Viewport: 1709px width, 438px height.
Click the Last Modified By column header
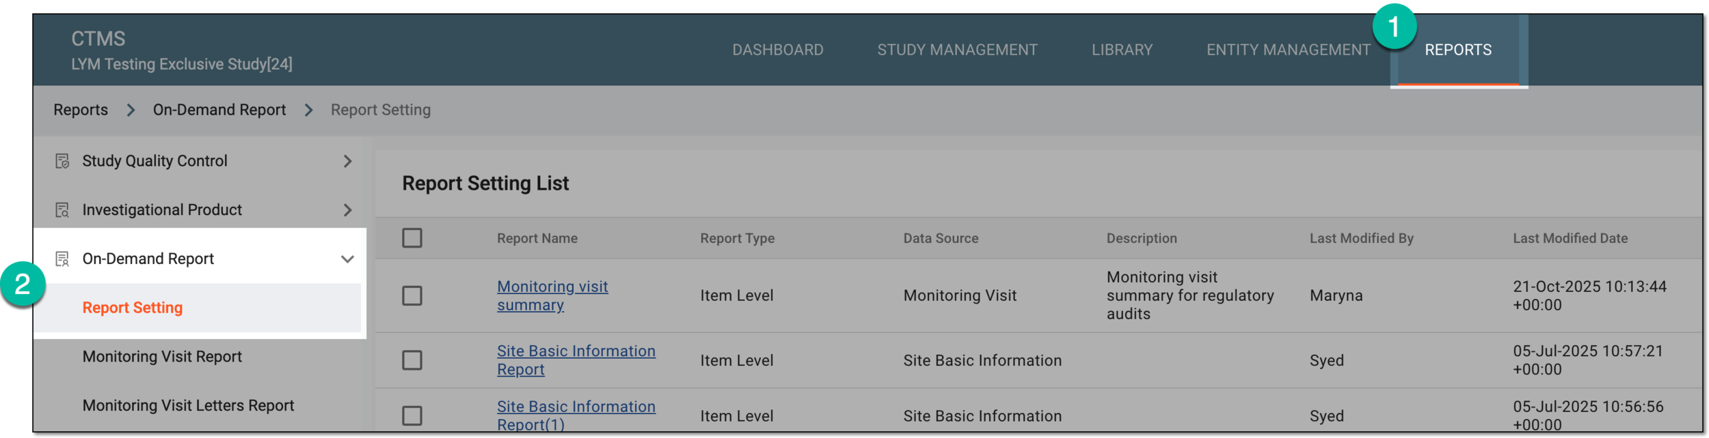[1361, 238]
